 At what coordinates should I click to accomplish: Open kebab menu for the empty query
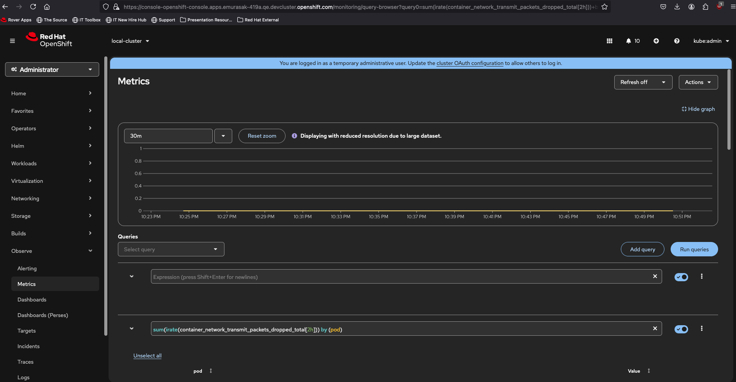click(702, 276)
